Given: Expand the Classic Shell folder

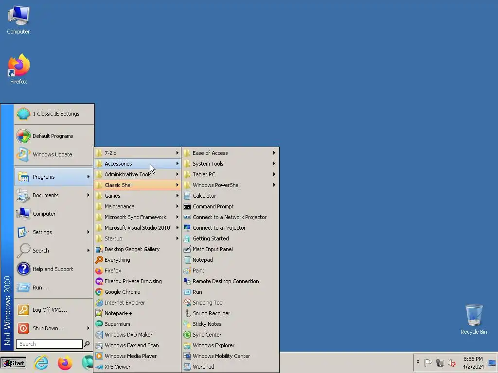Looking at the screenshot, I should [x=137, y=185].
